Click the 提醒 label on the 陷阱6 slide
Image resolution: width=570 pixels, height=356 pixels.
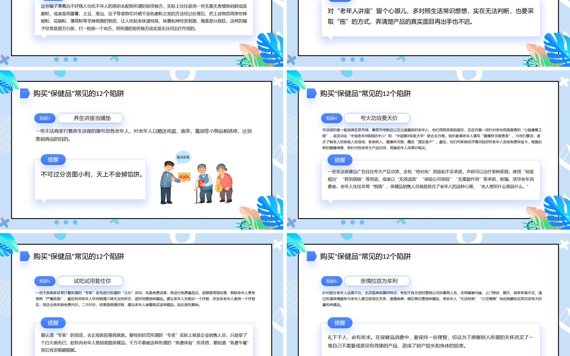click(340, 323)
